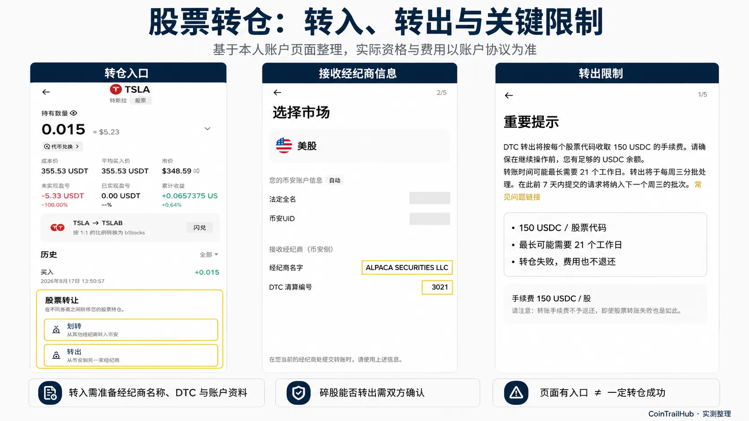This screenshot has height=421, width=749.
Task: Click the 股票转让 section heading
Action: click(x=62, y=300)
